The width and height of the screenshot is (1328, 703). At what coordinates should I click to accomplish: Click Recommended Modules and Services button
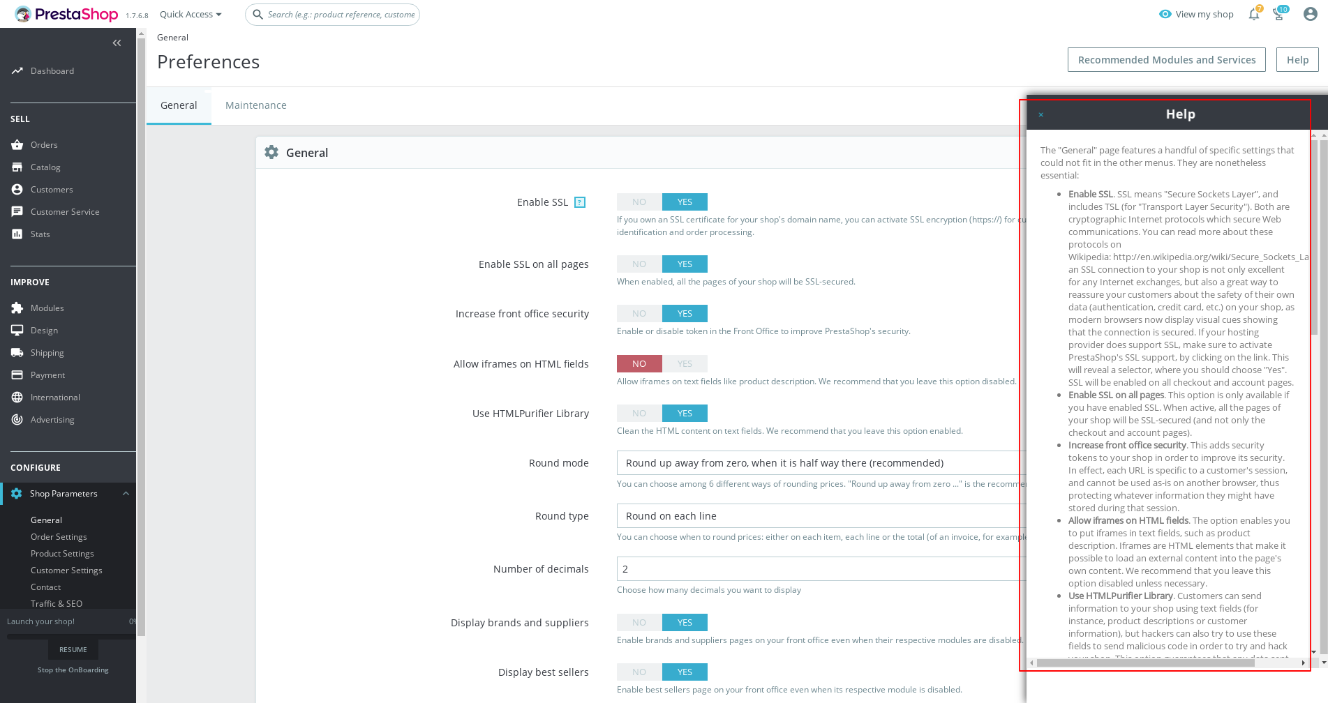pos(1167,60)
